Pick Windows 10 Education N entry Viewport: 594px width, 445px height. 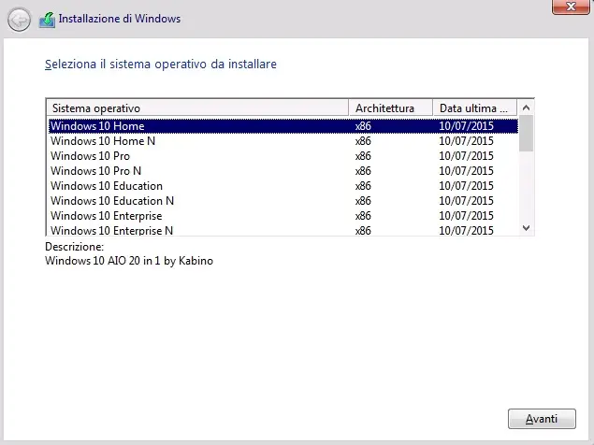pyautogui.click(x=283, y=201)
